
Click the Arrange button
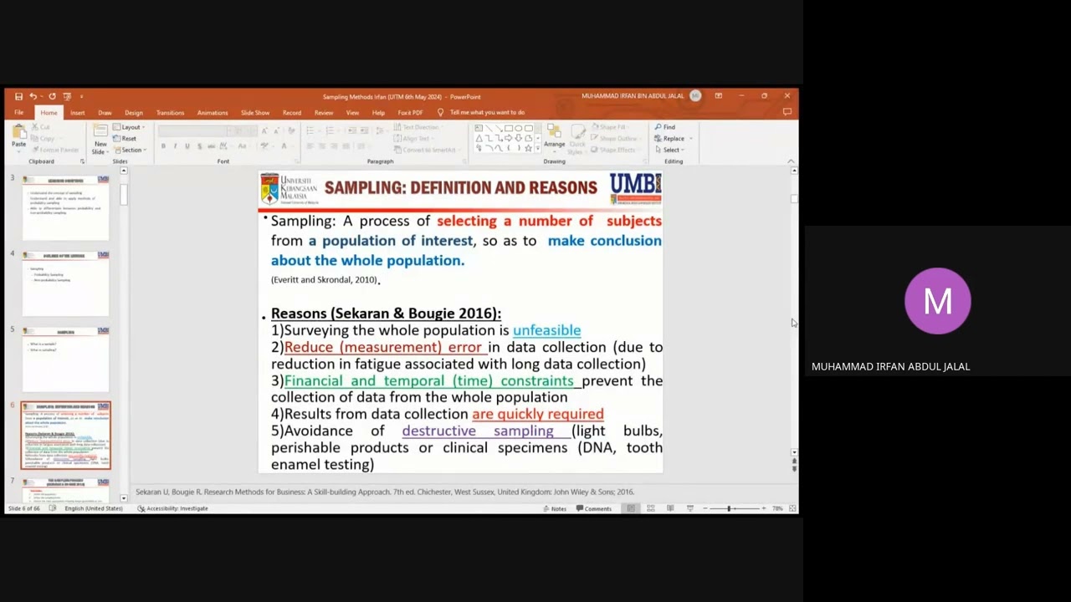(x=554, y=137)
